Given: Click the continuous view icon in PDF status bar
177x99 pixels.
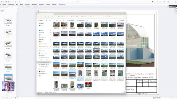Looking at the screenshot, I should (x=156, y=98).
